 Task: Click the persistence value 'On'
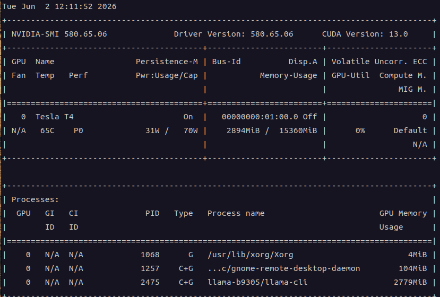click(x=188, y=117)
